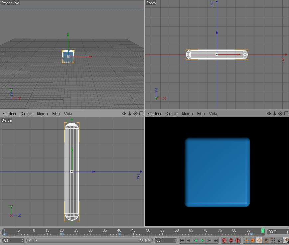Click left arrow handle of preview range bar

(29, 240)
